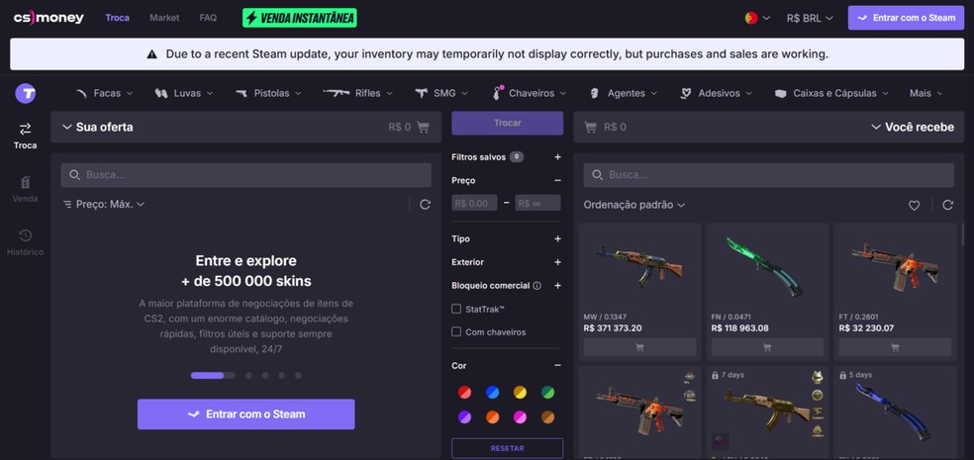Enable the StatTrak™ checkbox
Image resolution: width=974 pixels, height=460 pixels.
pyautogui.click(x=456, y=309)
